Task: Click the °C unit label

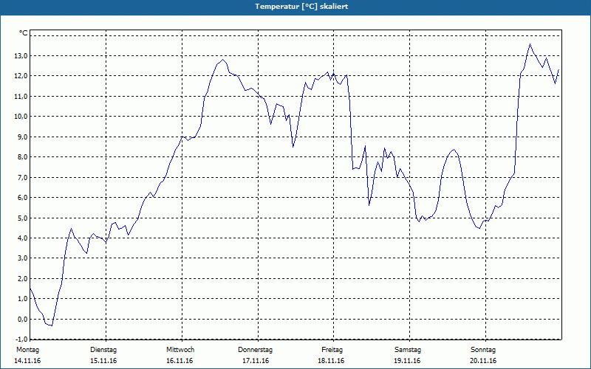Action: coord(24,33)
